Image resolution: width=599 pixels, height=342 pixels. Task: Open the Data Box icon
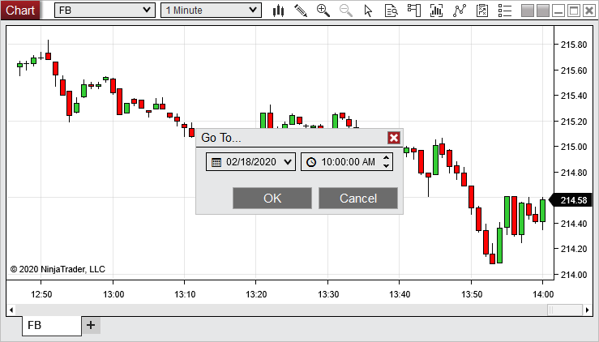tap(391, 11)
